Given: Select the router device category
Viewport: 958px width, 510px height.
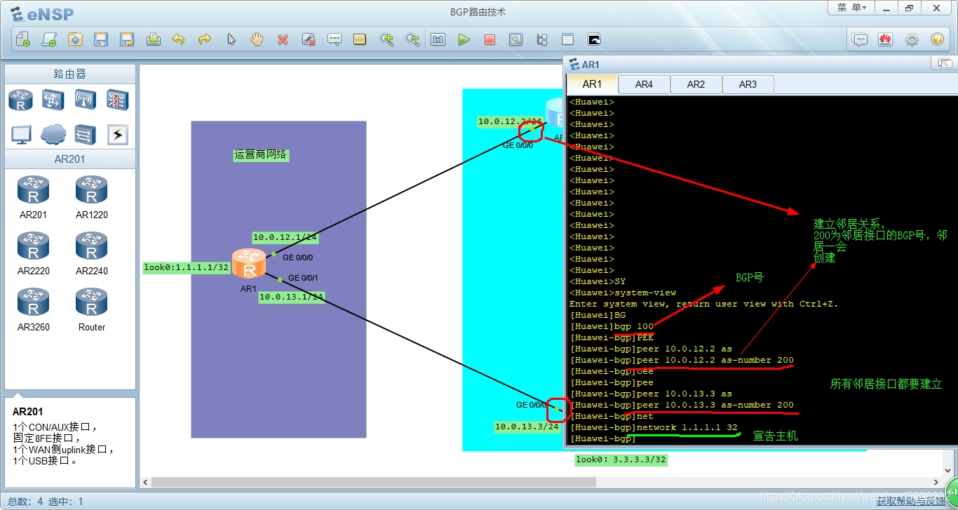Looking at the screenshot, I should pyautogui.click(x=21, y=100).
